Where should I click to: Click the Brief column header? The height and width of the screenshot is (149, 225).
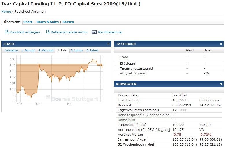click(207, 50)
